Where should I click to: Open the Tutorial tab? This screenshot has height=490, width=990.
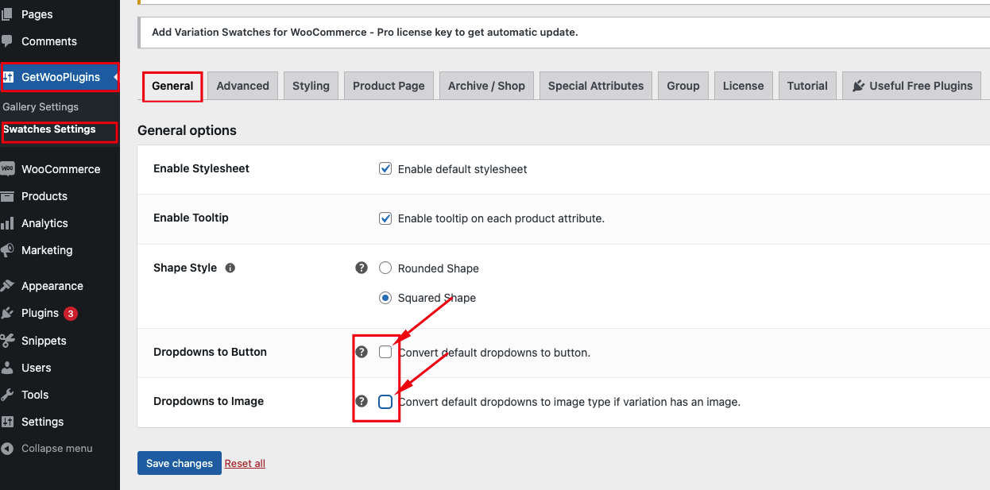coord(807,86)
